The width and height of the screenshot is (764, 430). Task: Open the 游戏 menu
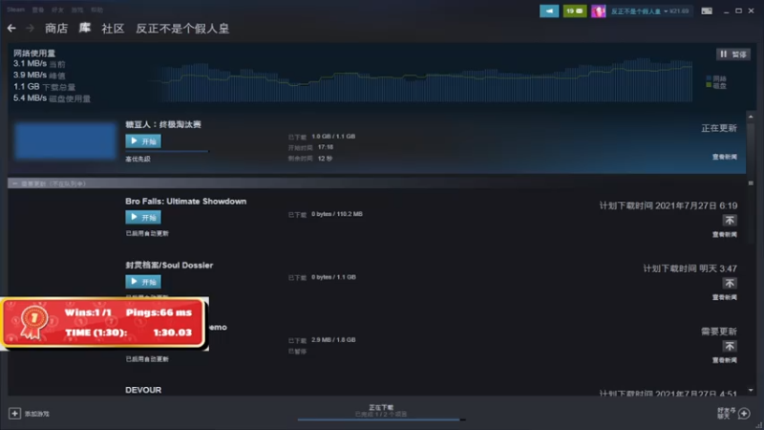[77, 10]
